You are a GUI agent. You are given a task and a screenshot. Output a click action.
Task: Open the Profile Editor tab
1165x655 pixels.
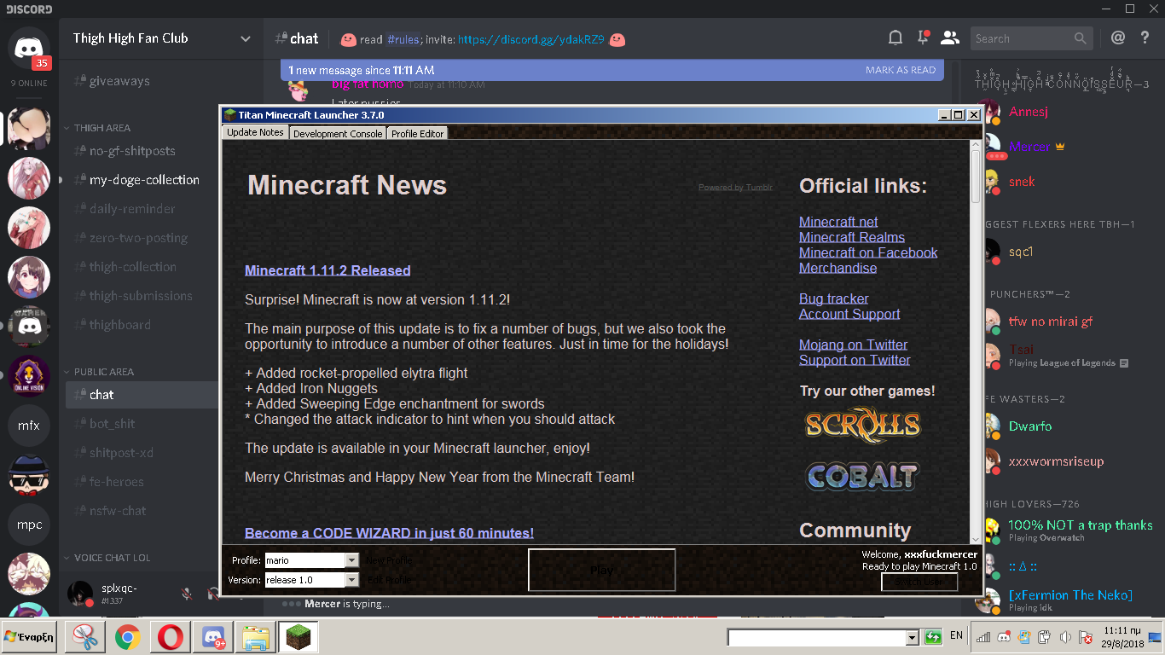417,134
